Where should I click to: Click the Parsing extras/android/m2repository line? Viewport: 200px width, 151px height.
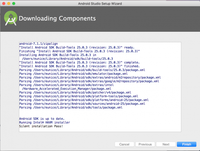pyautogui.click(x=90, y=78)
